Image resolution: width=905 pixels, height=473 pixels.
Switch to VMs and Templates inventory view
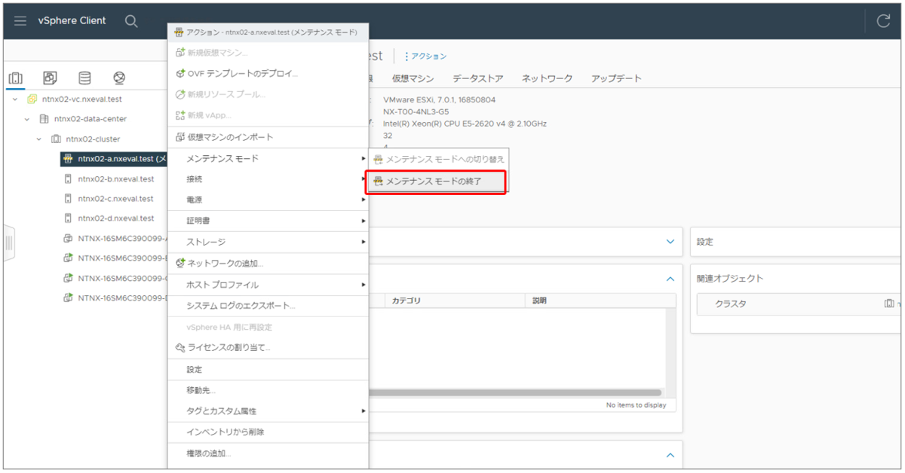point(50,78)
